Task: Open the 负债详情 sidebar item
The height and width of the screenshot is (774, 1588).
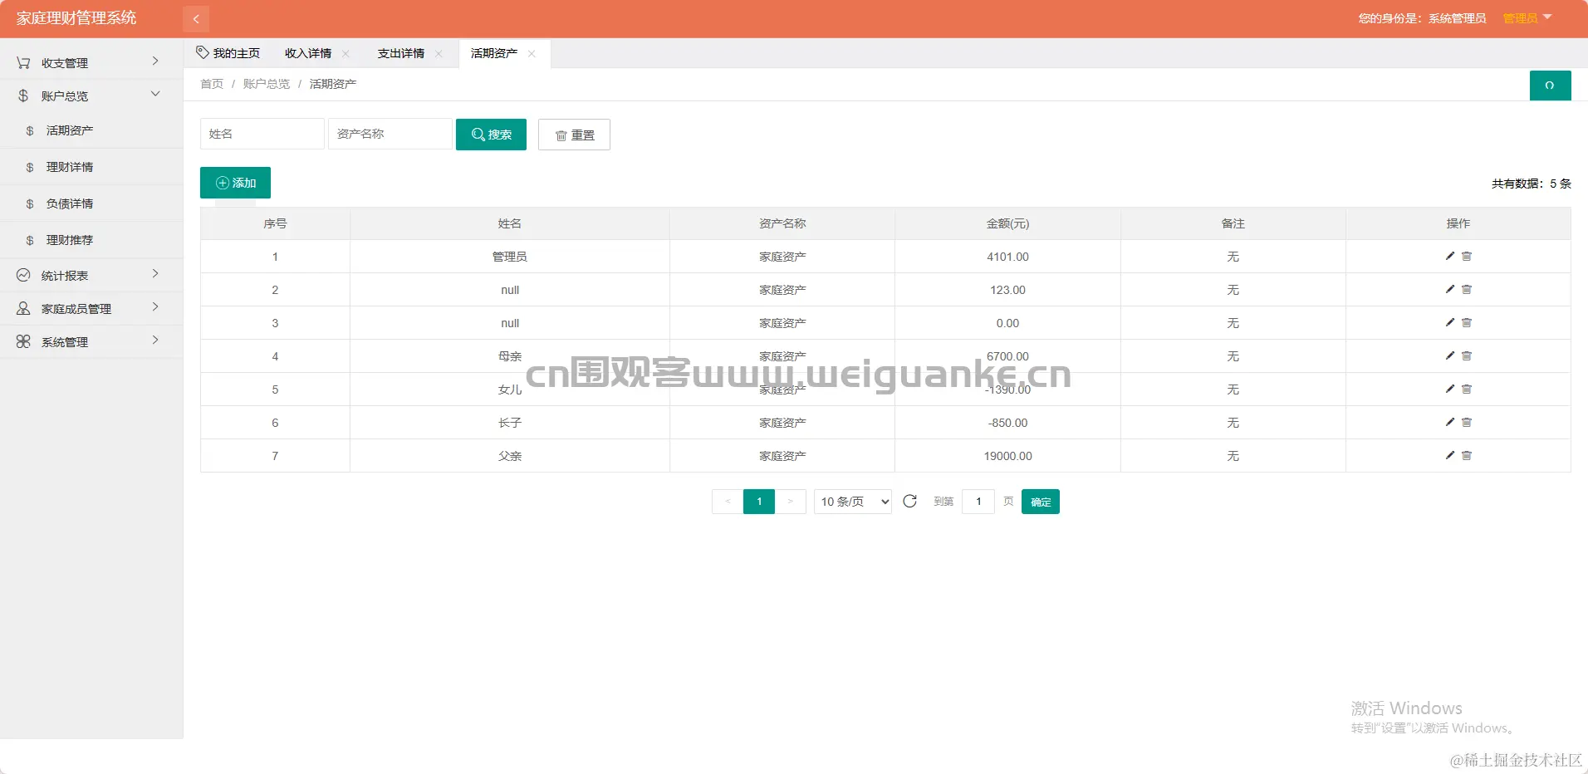Action: click(x=91, y=203)
